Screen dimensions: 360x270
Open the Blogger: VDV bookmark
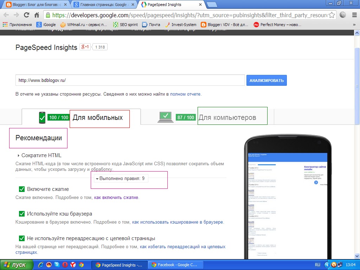(x=225, y=25)
